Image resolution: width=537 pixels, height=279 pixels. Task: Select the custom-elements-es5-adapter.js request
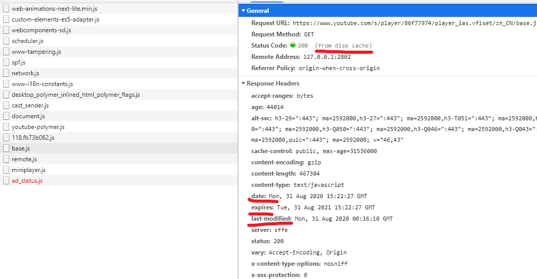55,19
